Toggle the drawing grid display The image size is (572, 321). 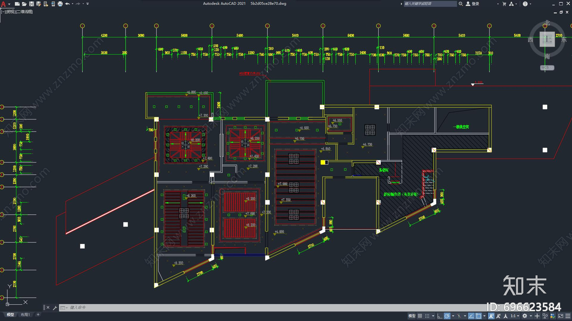420,316
